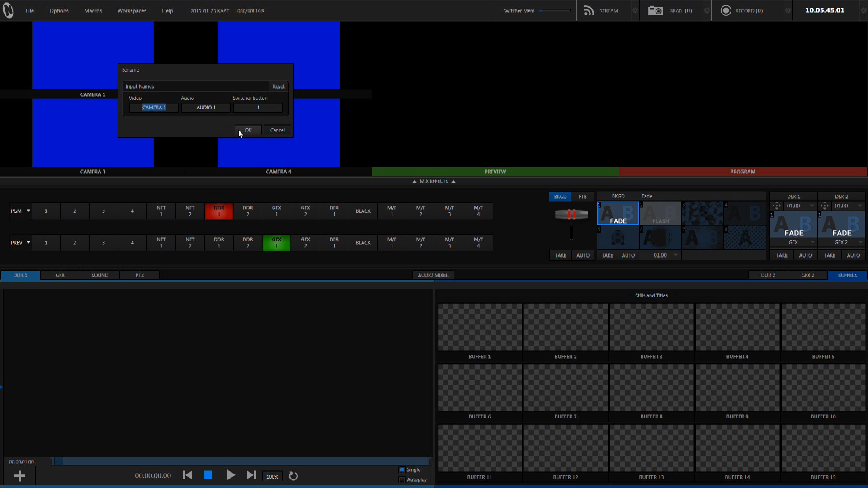Image resolution: width=868 pixels, height=488 pixels.
Task: Toggle the FTB delegate button
Action: pyautogui.click(x=583, y=197)
